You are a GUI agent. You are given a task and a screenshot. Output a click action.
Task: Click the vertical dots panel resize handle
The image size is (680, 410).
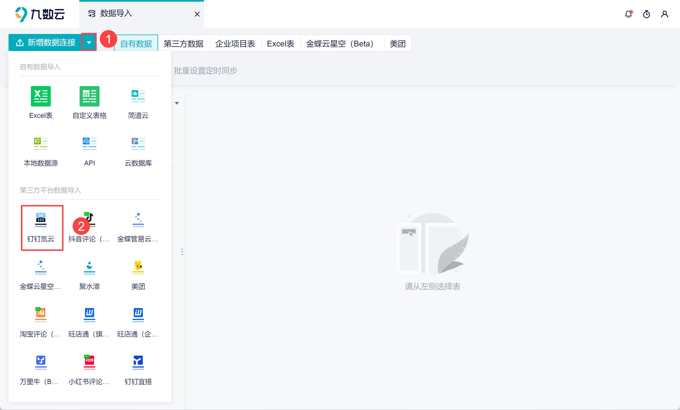point(182,251)
